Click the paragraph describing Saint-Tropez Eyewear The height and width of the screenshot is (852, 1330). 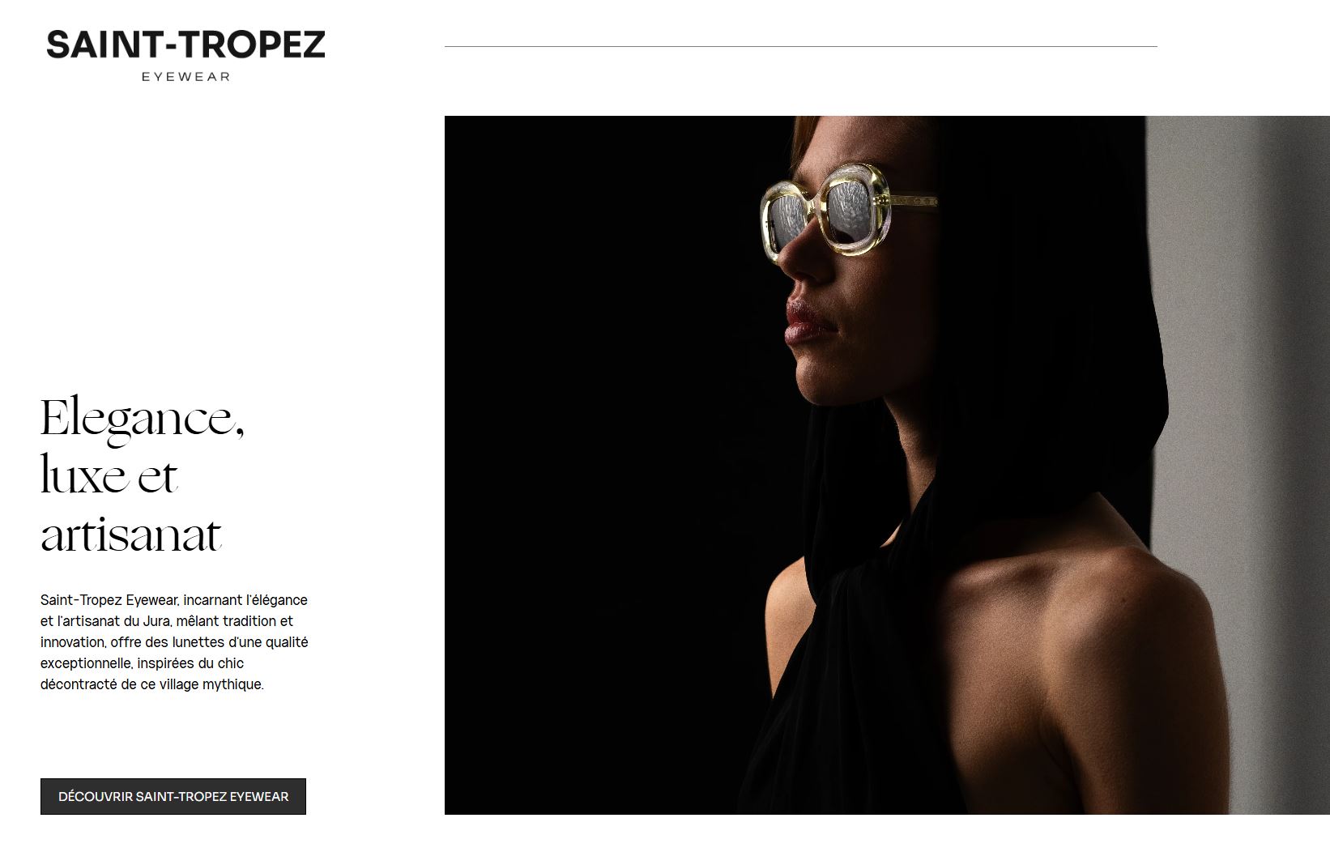point(174,642)
